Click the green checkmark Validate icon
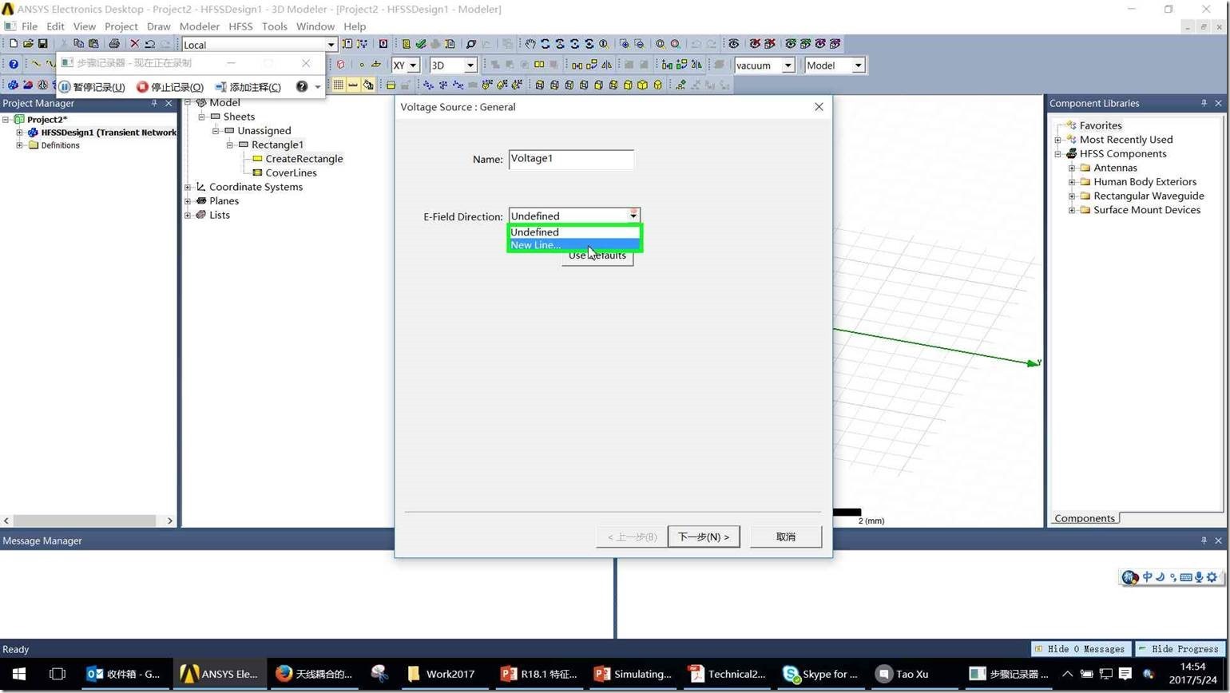1230x693 pixels. (x=421, y=44)
